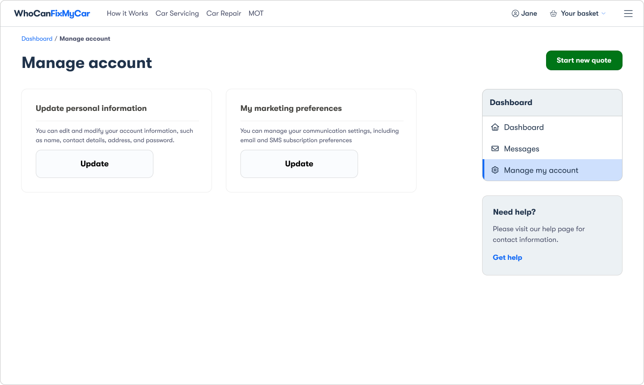Click the house icon in the sidebar
Viewport: 644px width, 385px height.
495,127
